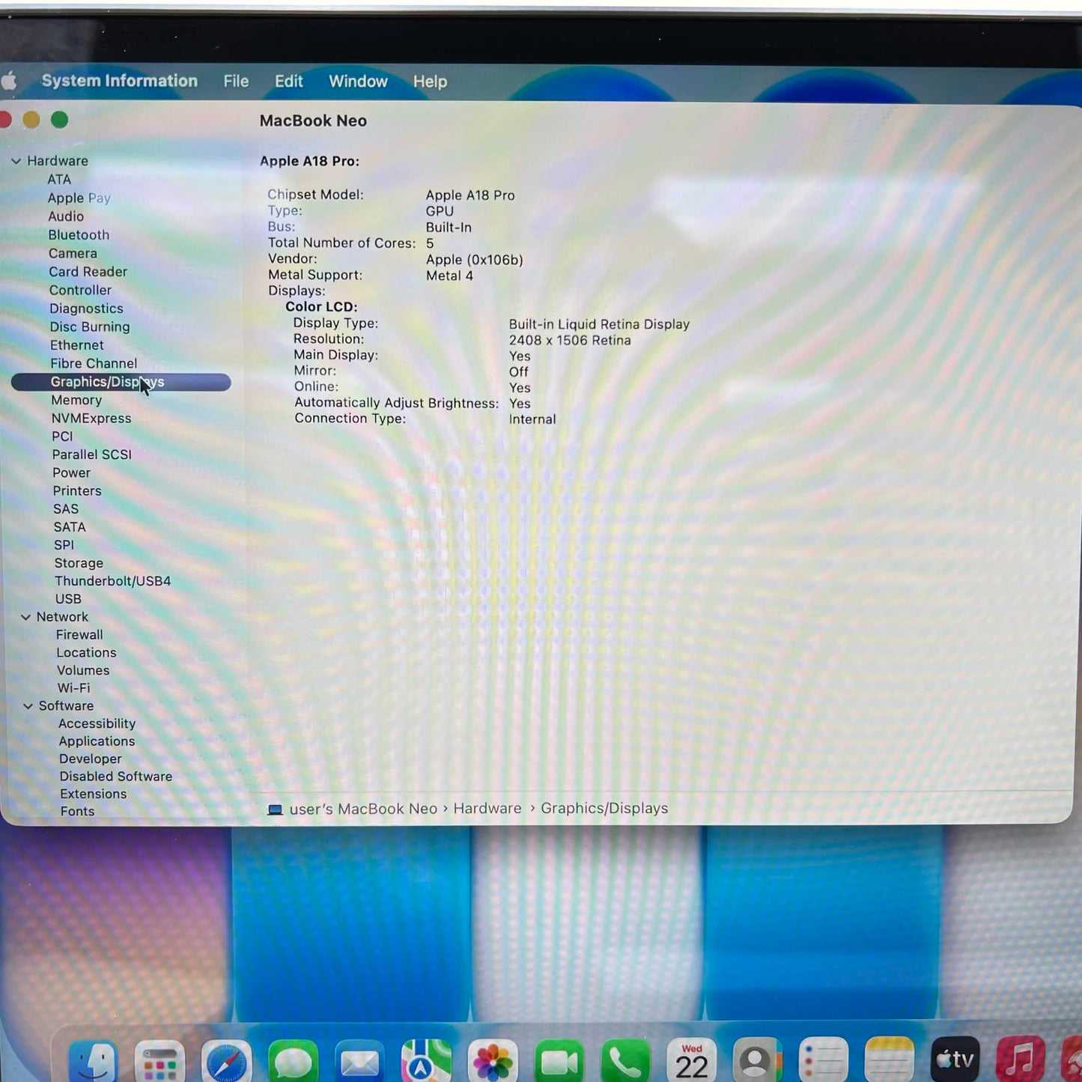Select Audio in the sidebar
Image resolution: width=1082 pixels, height=1082 pixels.
[x=66, y=216]
